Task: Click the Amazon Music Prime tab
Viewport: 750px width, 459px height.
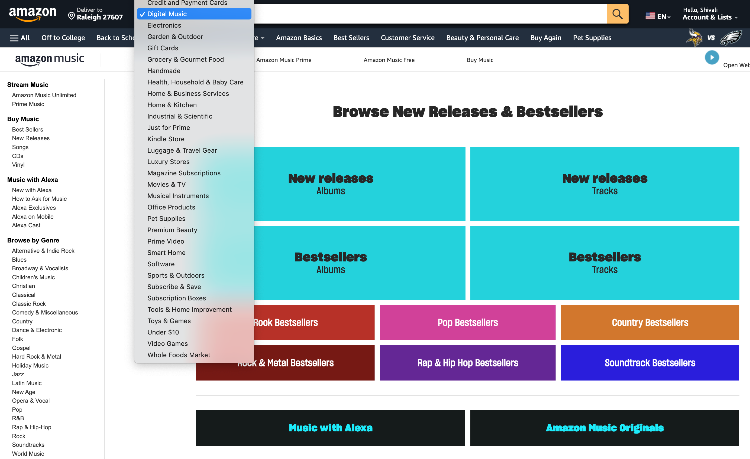Action: click(284, 59)
